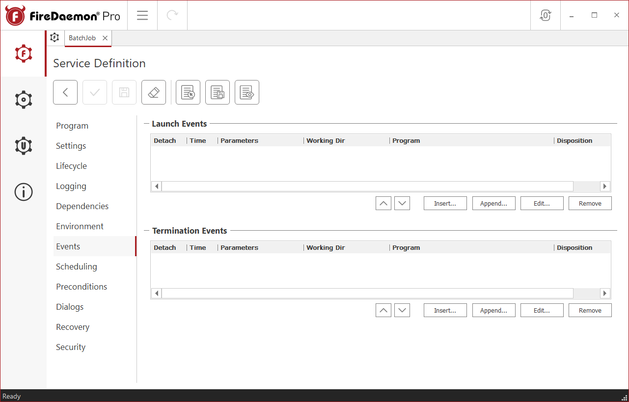Click the service list tab gear icon

click(x=55, y=38)
